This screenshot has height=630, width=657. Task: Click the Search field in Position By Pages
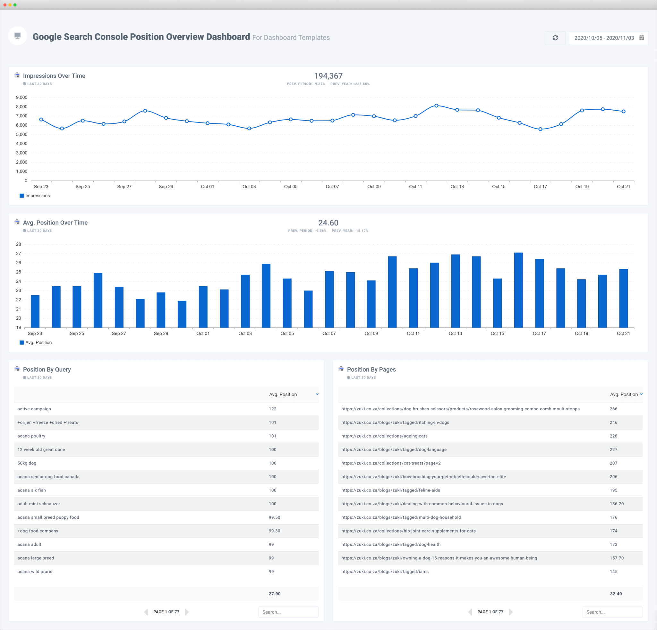tap(612, 612)
